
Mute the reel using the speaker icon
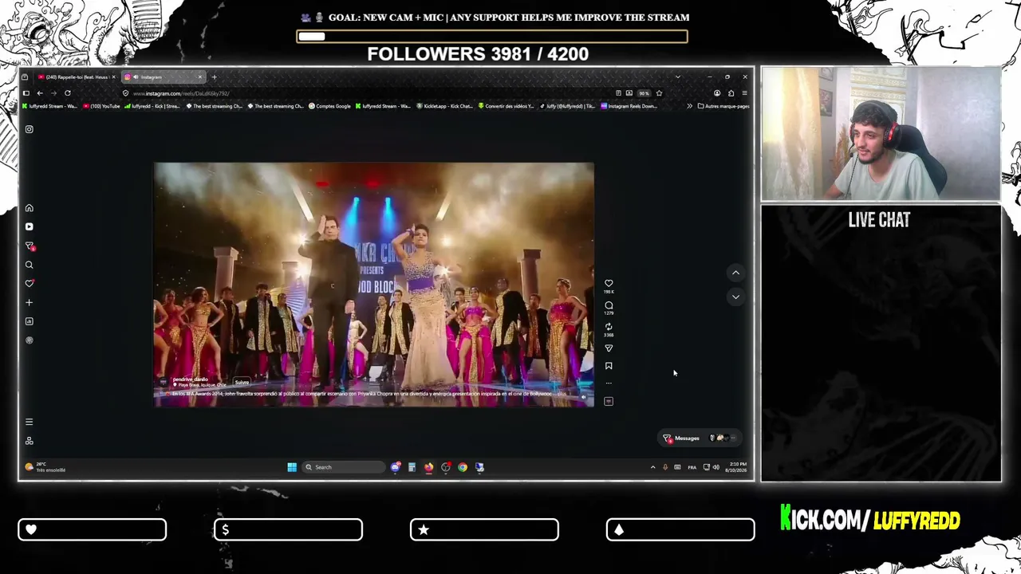[583, 396]
